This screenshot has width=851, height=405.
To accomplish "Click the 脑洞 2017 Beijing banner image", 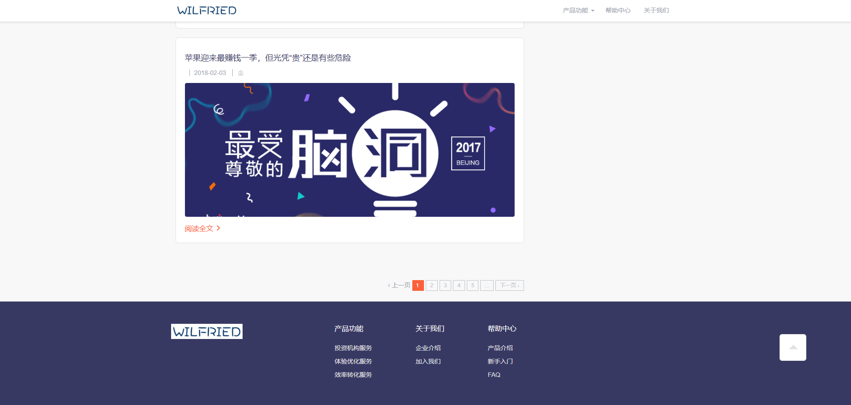I will coord(349,150).
